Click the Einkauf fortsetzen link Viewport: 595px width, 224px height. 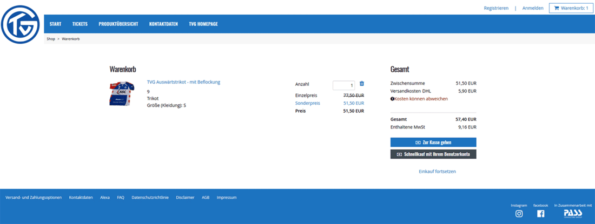(437, 172)
